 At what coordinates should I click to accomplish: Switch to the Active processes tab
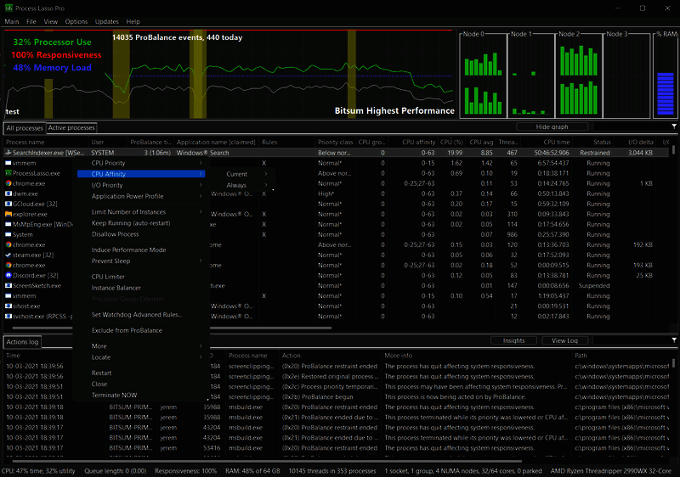pyautogui.click(x=71, y=127)
